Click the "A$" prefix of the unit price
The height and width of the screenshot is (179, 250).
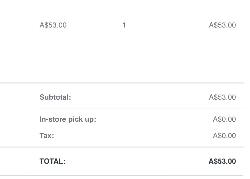pos(43,25)
